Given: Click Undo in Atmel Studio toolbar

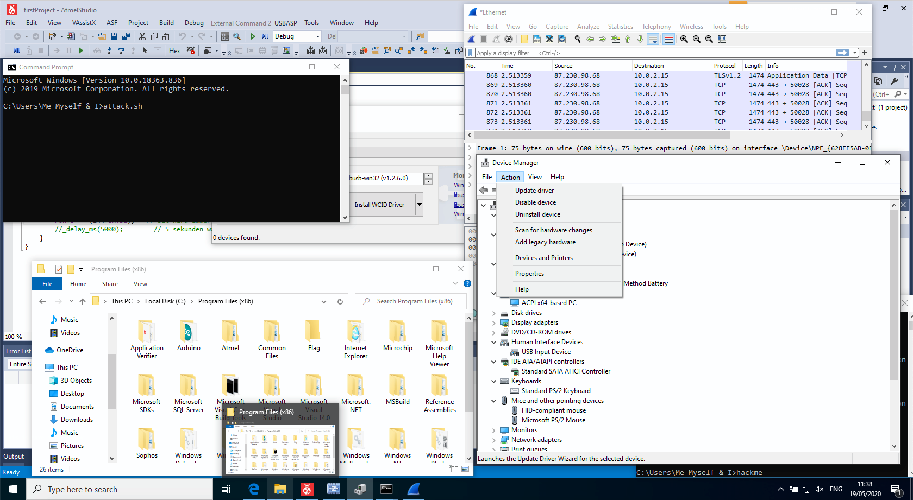Looking at the screenshot, I should click(183, 36).
